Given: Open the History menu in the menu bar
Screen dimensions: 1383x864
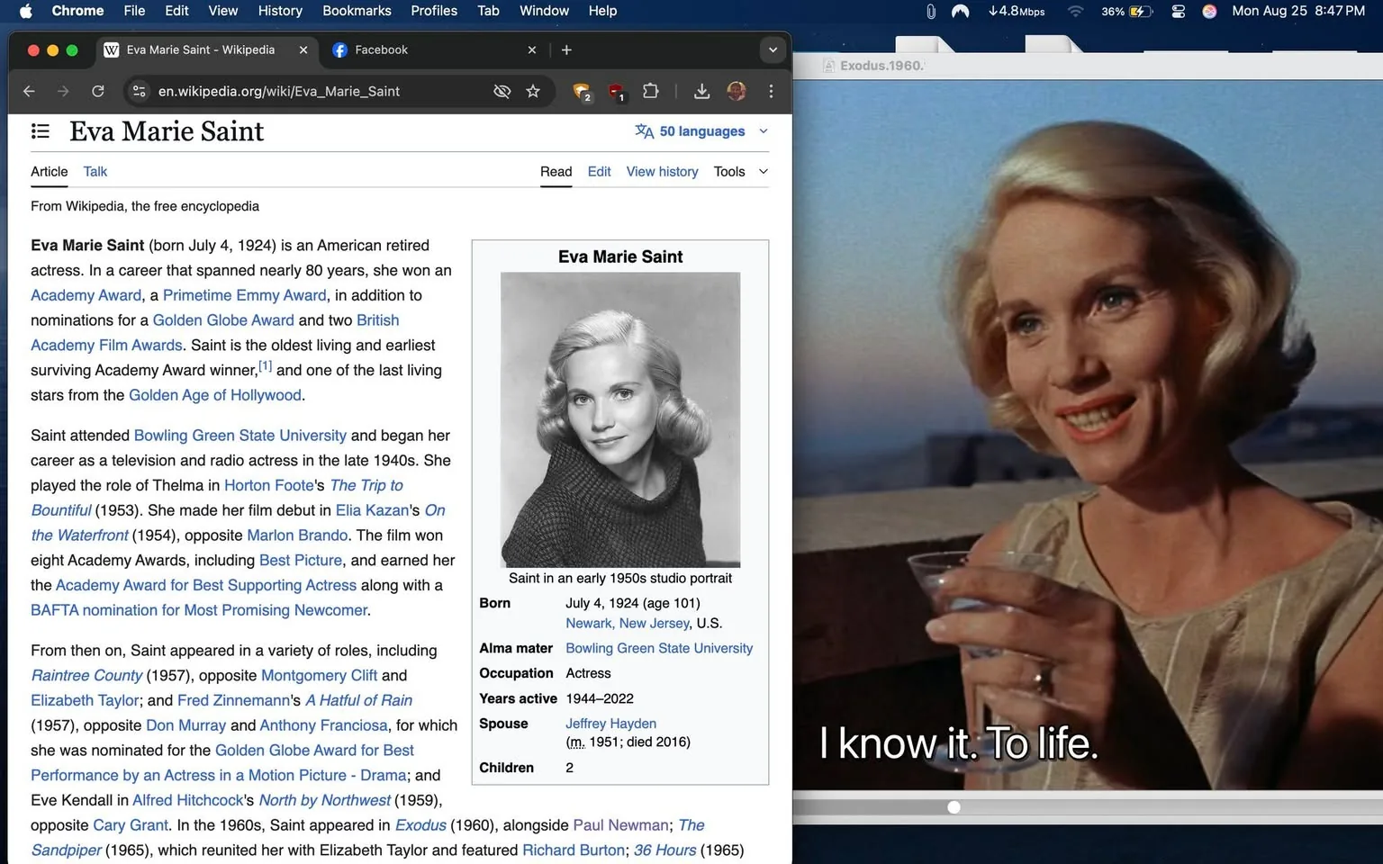Looking at the screenshot, I should (279, 11).
